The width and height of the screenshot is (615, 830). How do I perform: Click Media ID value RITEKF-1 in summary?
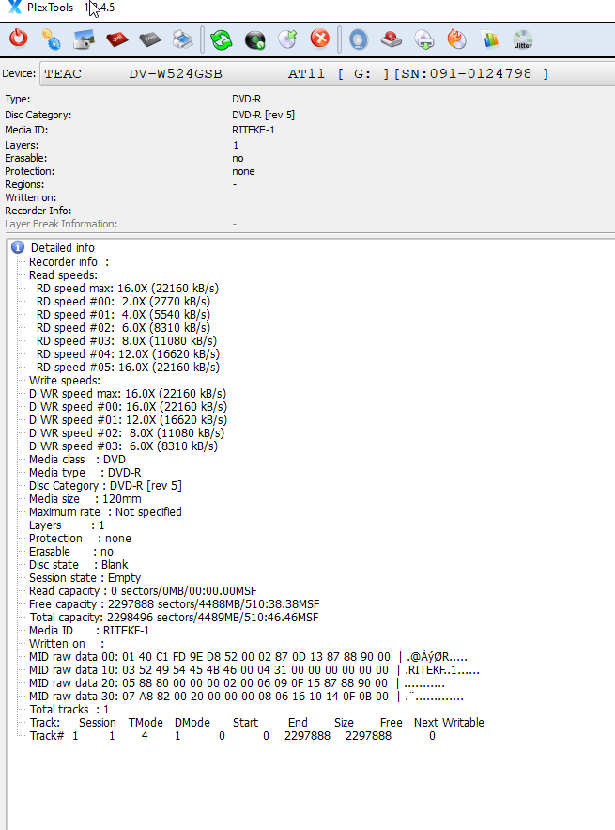coord(254,131)
